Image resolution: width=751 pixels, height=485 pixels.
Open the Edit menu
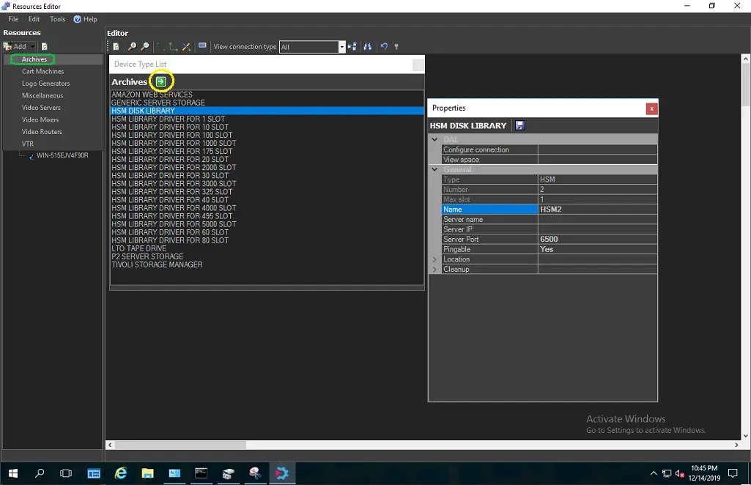pos(34,19)
